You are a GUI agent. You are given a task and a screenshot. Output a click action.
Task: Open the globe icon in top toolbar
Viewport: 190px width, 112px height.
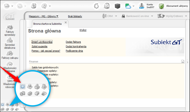tap(107, 6)
